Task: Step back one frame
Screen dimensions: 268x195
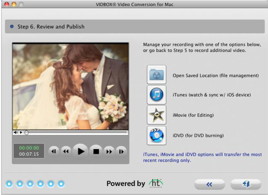Action: (x=54, y=151)
